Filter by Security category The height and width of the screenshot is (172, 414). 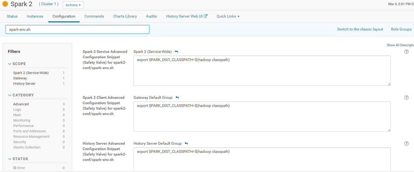click(20, 142)
